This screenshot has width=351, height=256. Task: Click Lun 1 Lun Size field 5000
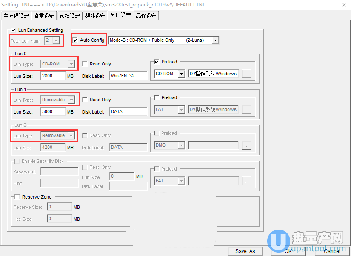click(x=53, y=112)
